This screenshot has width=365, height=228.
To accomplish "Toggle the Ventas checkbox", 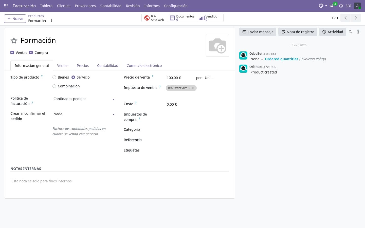I will click(12, 52).
